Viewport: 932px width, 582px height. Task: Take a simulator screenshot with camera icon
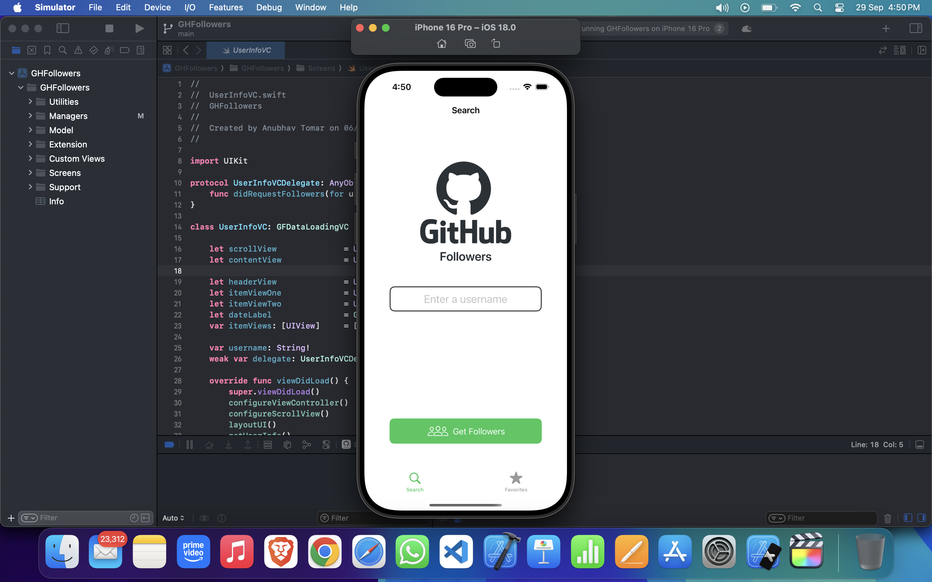(x=470, y=44)
